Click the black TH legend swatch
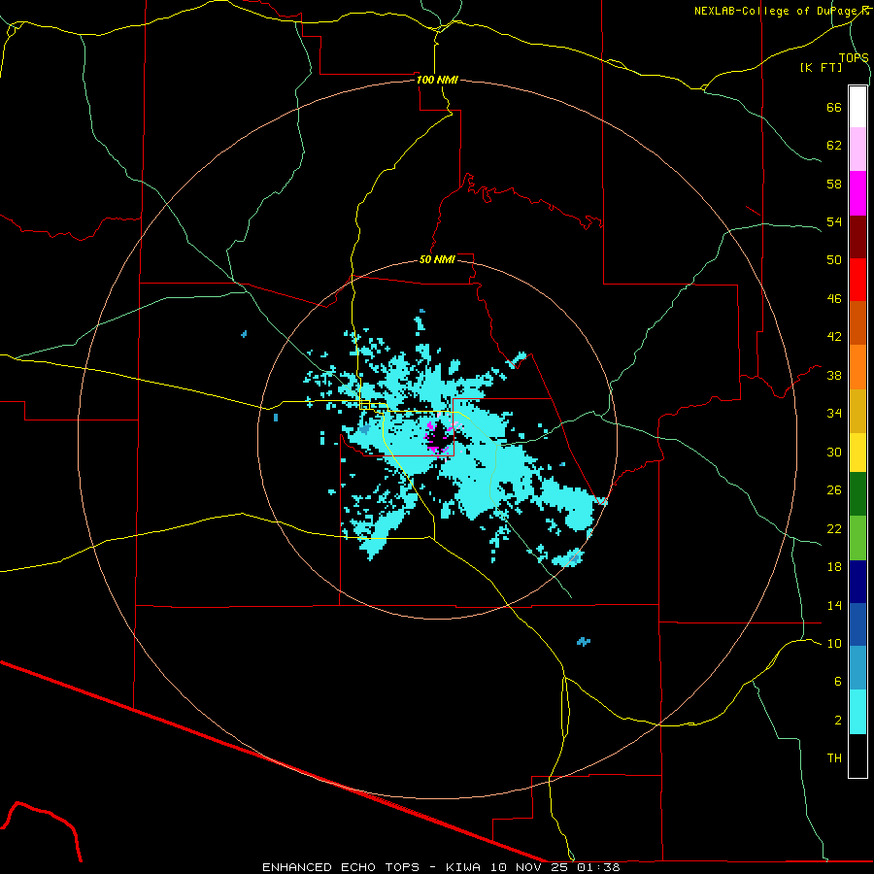The height and width of the screenshot is (874, 874). click(x=857, y=756)
